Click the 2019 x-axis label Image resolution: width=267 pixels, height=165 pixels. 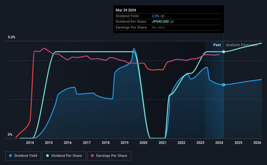click(125, 143)
